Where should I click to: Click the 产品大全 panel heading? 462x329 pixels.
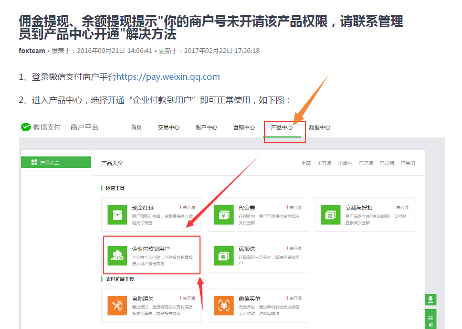click(112, 163)
